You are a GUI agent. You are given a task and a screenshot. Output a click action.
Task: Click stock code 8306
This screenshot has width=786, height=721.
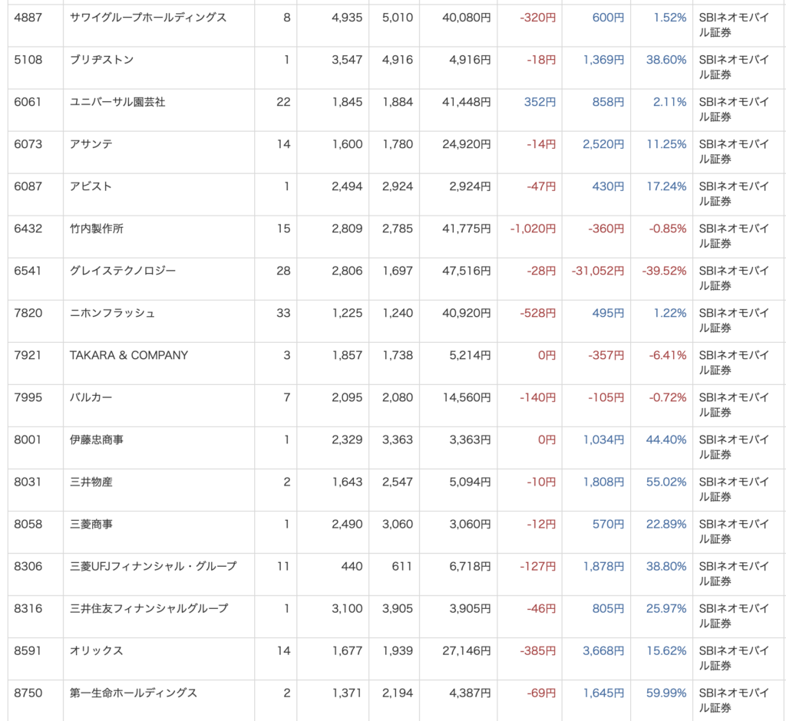point(28,566)
